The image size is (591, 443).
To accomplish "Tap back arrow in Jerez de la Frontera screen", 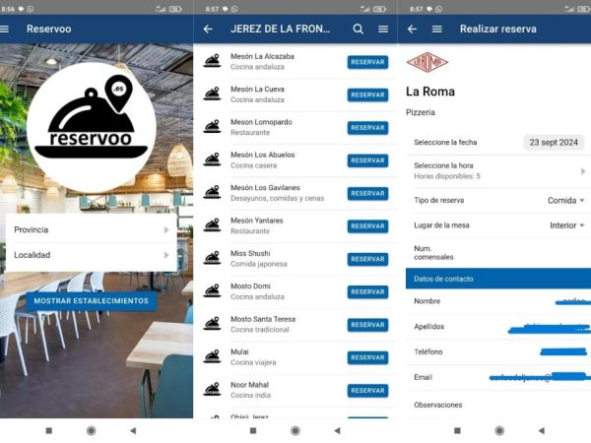I will tap(208, 29).
